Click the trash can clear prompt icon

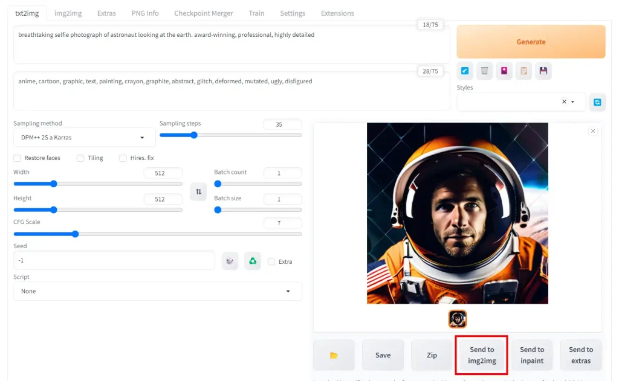(484, 71)
